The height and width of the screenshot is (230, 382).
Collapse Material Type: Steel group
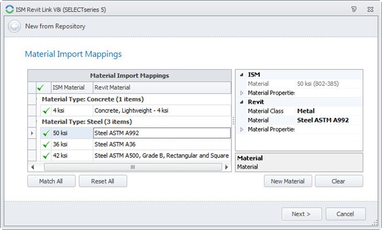37,122
